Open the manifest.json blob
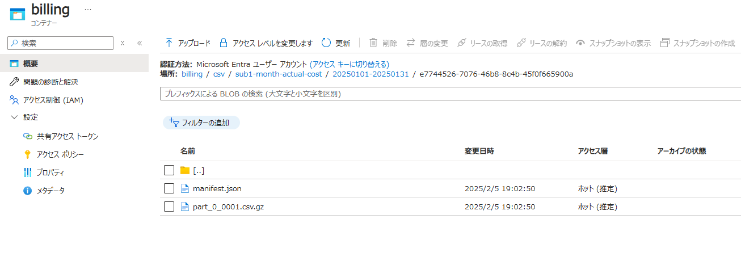This screenshot has width=741, height=257. click(x=217, y=188)
